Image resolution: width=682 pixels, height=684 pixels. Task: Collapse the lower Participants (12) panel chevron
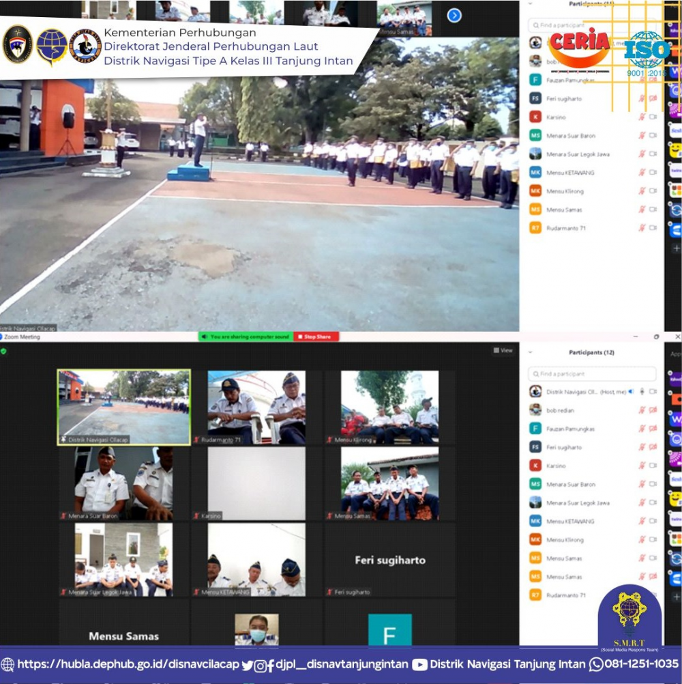[531, 352]
